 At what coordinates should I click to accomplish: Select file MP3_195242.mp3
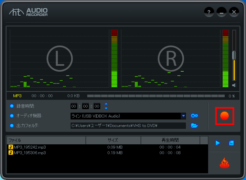30,147
